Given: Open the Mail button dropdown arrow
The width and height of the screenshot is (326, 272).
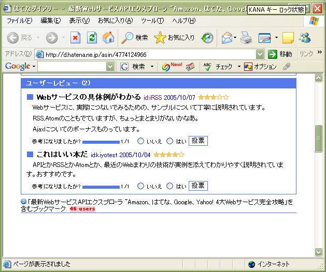Looking at the screenshot, I should [235, 38].
